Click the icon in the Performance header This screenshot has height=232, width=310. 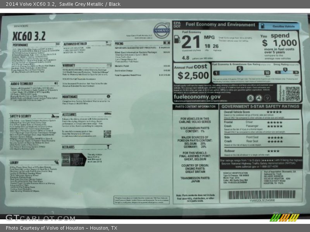point(58,44)
